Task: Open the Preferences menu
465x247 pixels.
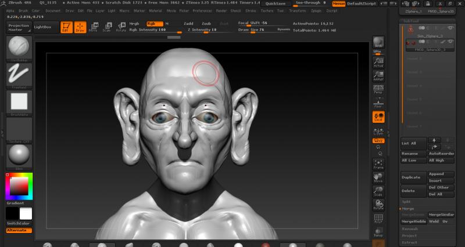Action: pyautogui.click(x=202, y=10)
